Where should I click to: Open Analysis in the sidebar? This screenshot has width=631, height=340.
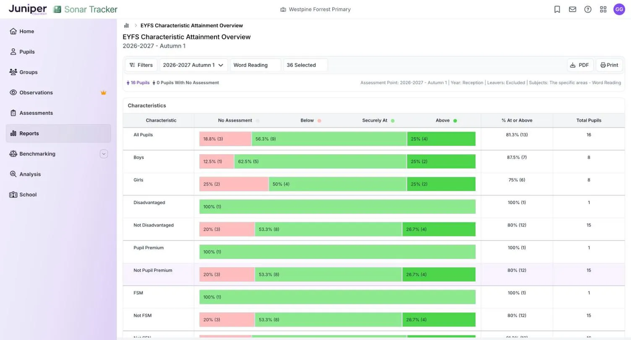[x=58, y=174]
